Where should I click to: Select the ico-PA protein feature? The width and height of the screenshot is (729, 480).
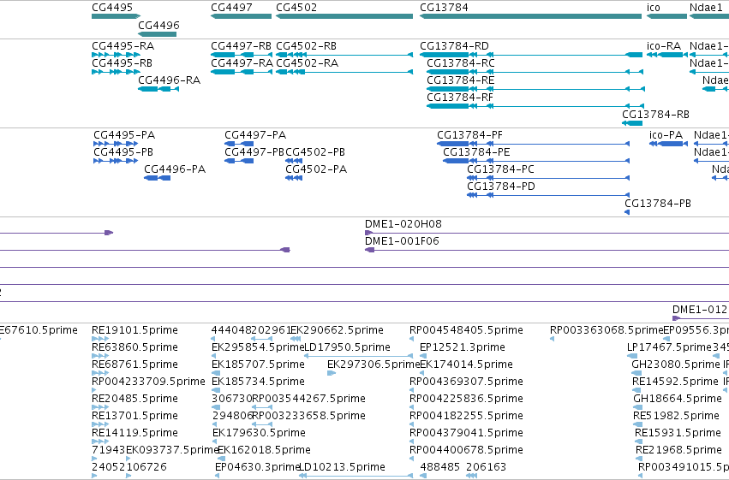pyautogui.click(x=668, y=144)
